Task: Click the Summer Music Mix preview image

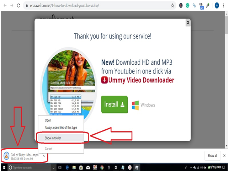Action: 71,71
